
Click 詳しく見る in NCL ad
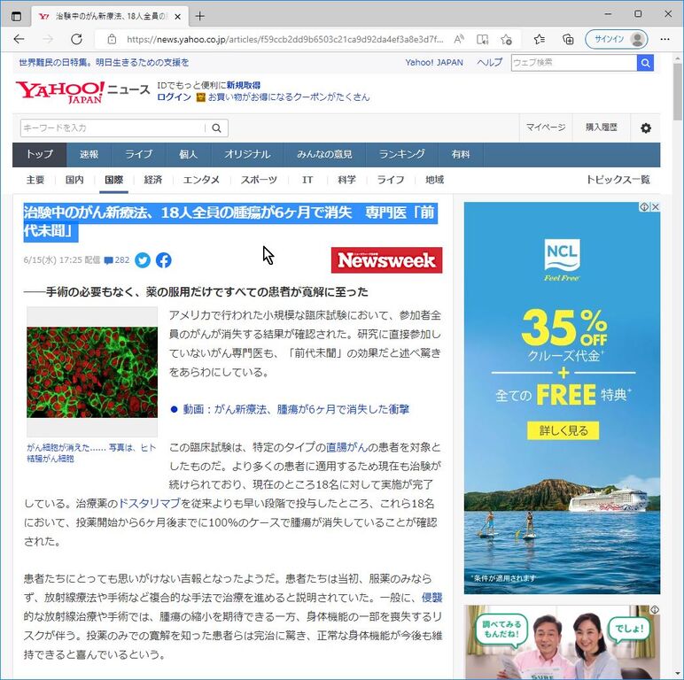click(564, 430)
